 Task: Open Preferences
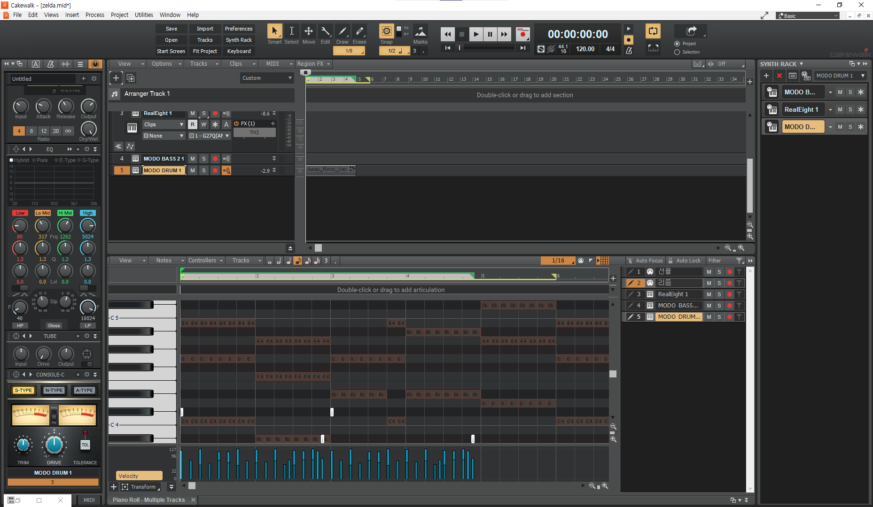(239, 29)
